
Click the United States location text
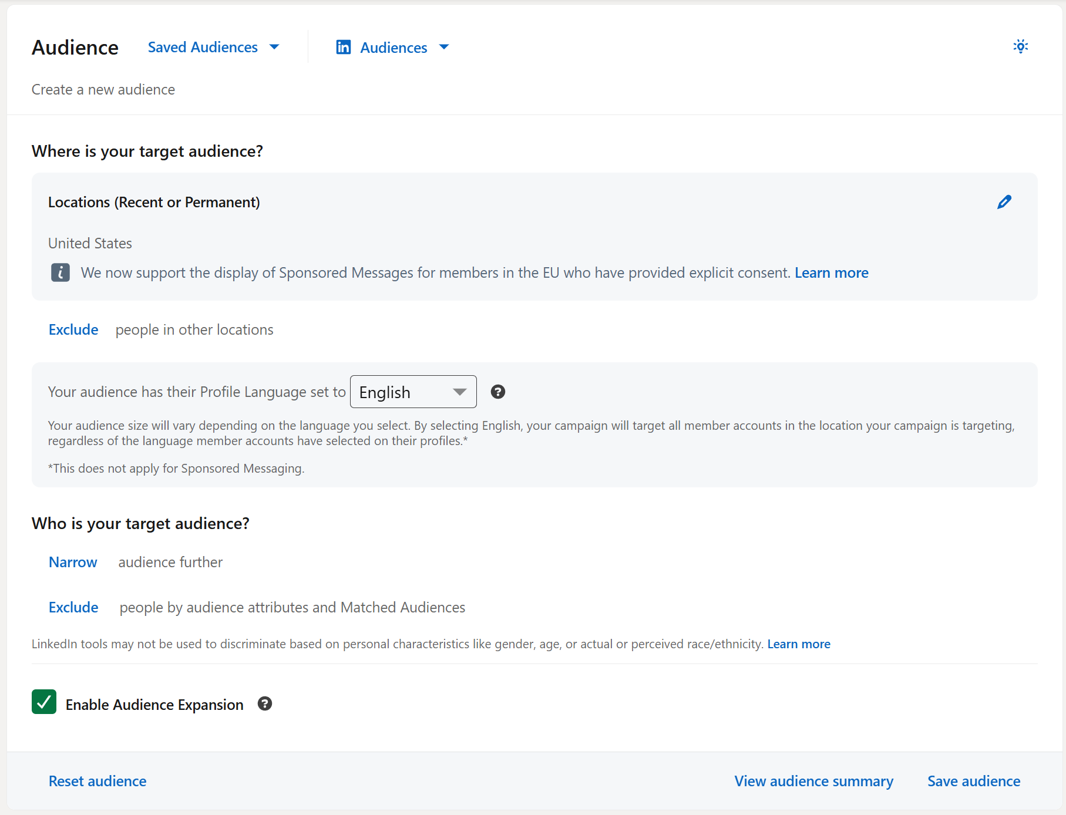click(x=90, y=243)
